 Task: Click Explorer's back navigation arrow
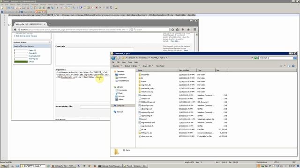click(x=113, y=58)
